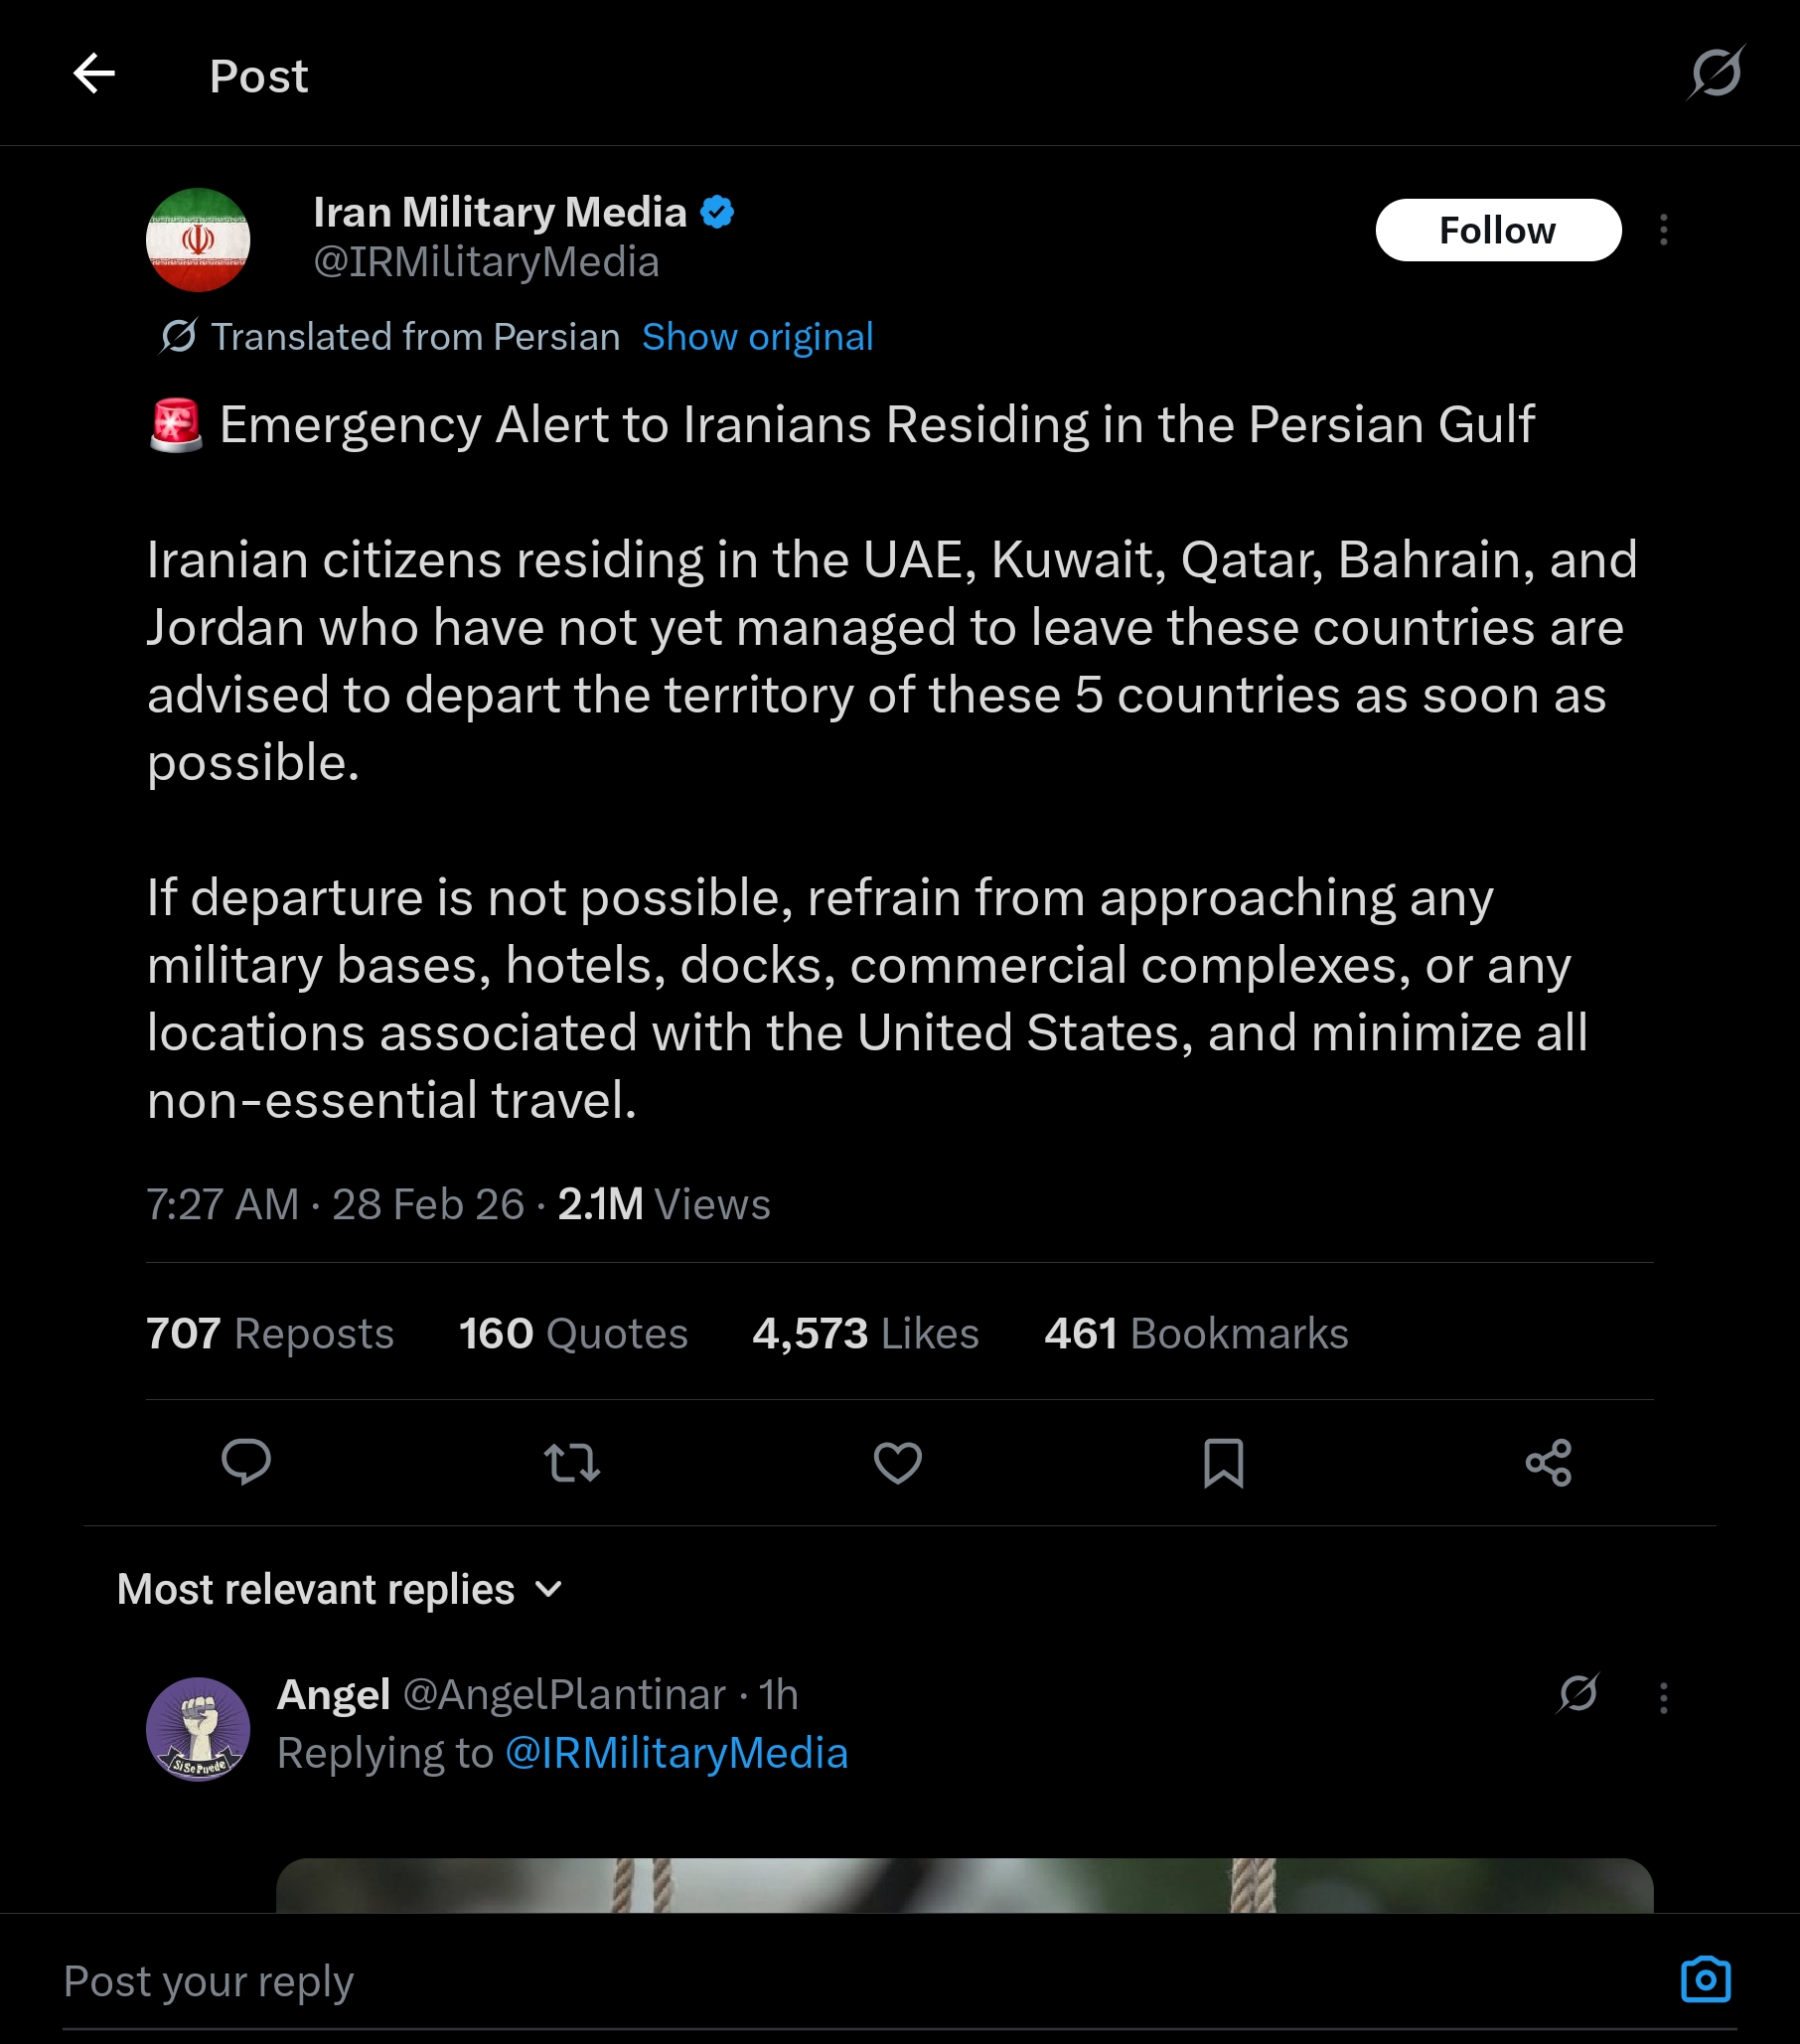This screenshot has height=2044, width=1800.
Task: Show original Persian text
Action: coord(757,337)
